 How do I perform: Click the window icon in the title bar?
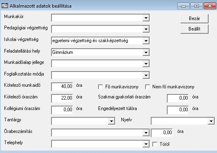[5, 6]
